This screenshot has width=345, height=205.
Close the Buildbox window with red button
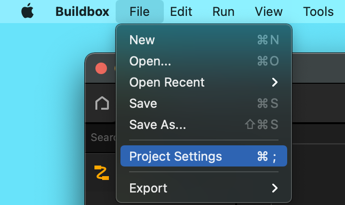(x=101, y=68)
